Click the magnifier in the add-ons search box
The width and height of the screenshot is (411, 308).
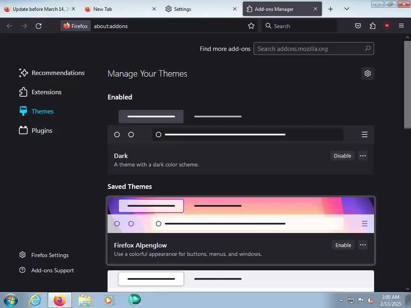point(368,49)
